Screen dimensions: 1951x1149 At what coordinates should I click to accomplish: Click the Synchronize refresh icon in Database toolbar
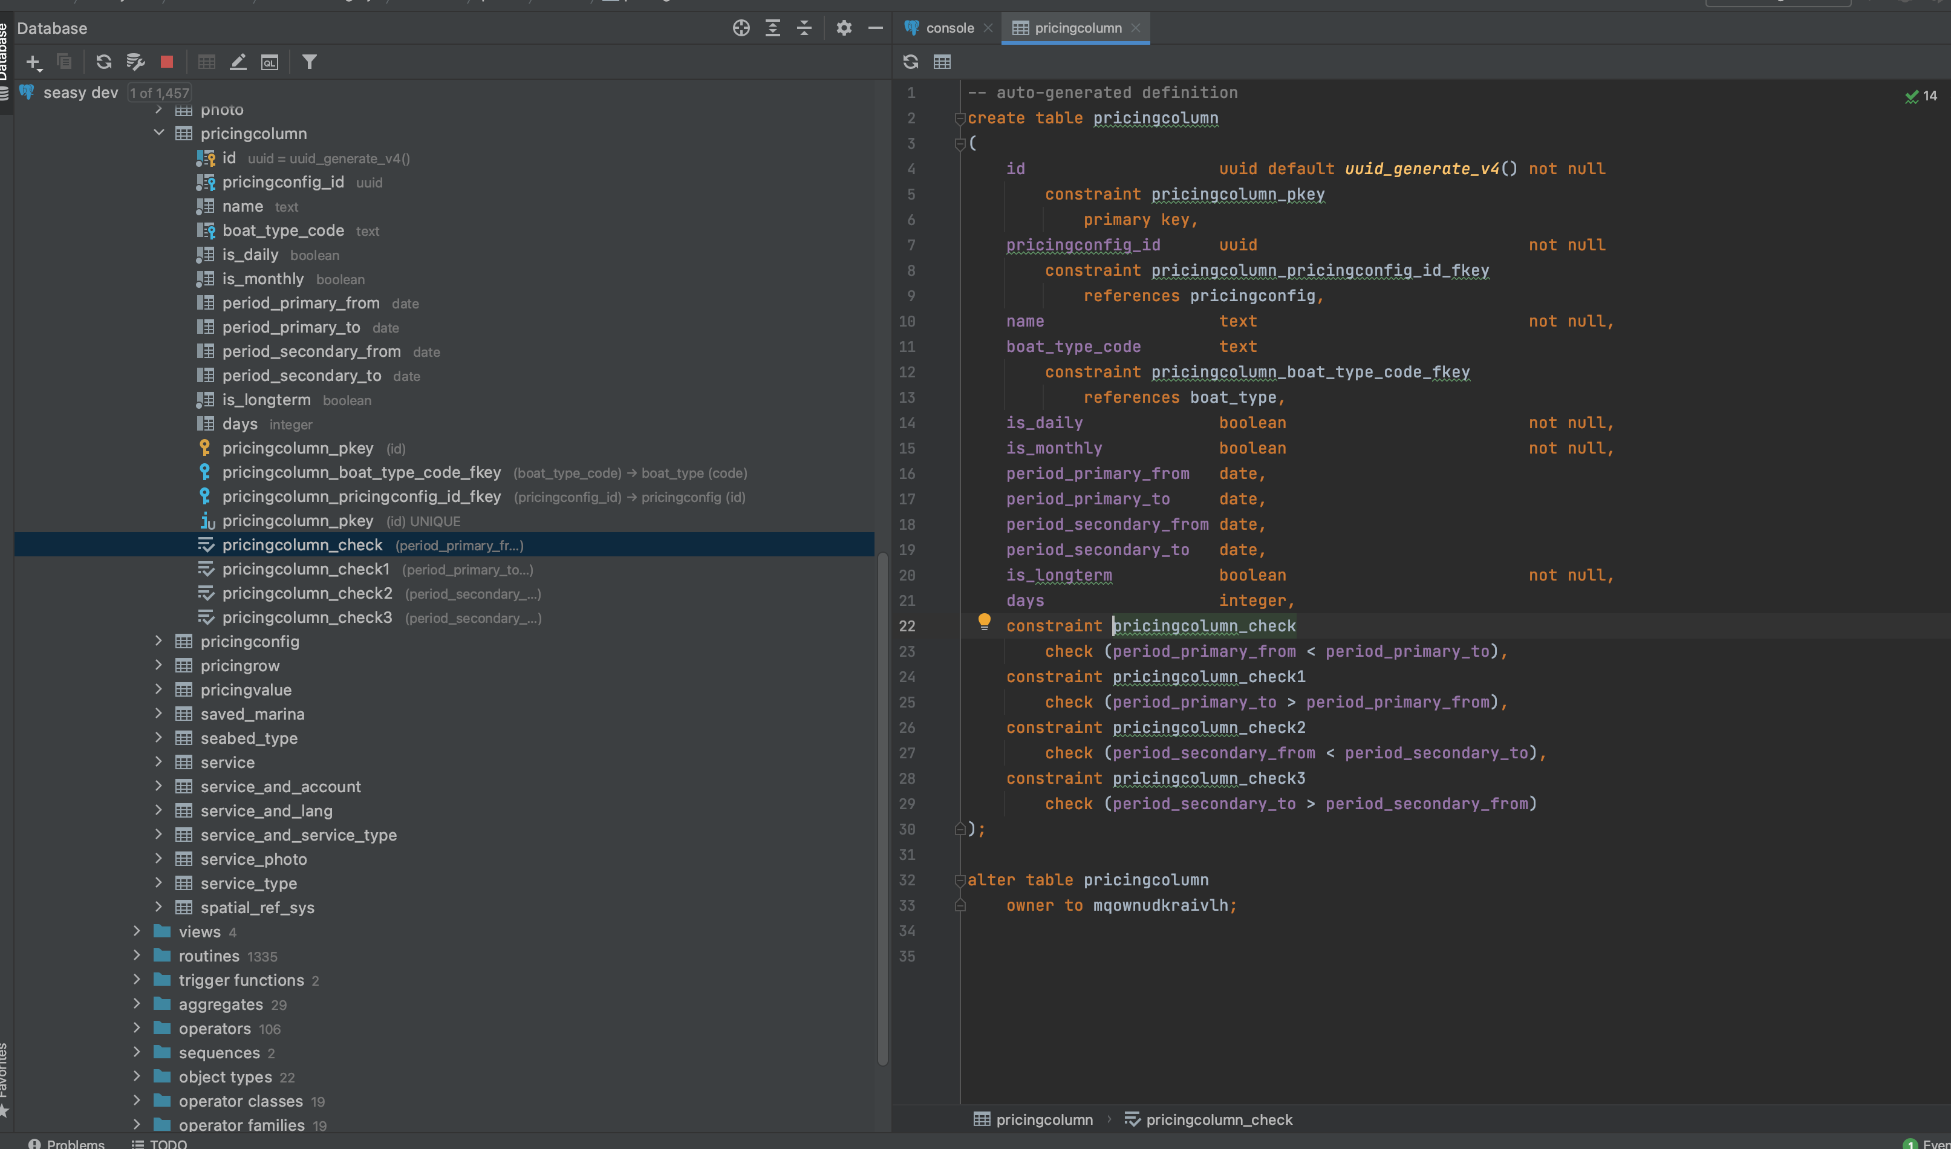[x=103, y=62]
